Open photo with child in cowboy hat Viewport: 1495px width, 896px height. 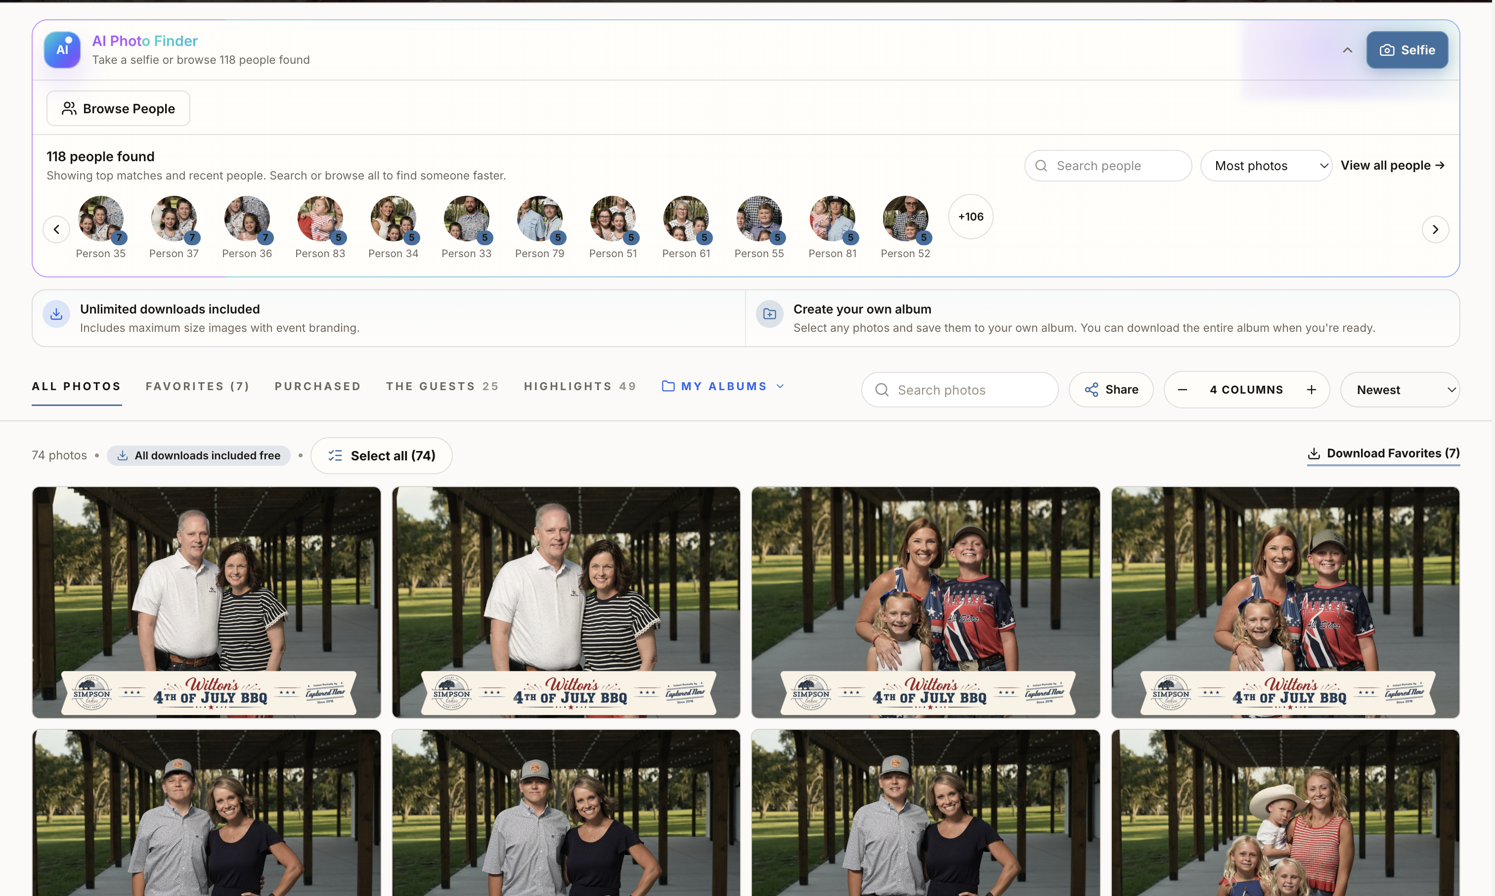1285,812
